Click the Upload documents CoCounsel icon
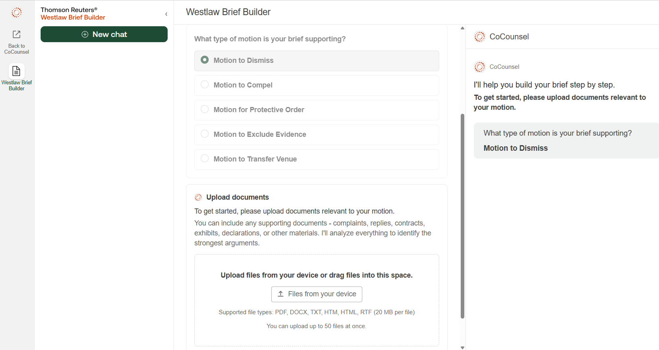The height and width of the screenshot is (350, 659). tap(198, 197)
